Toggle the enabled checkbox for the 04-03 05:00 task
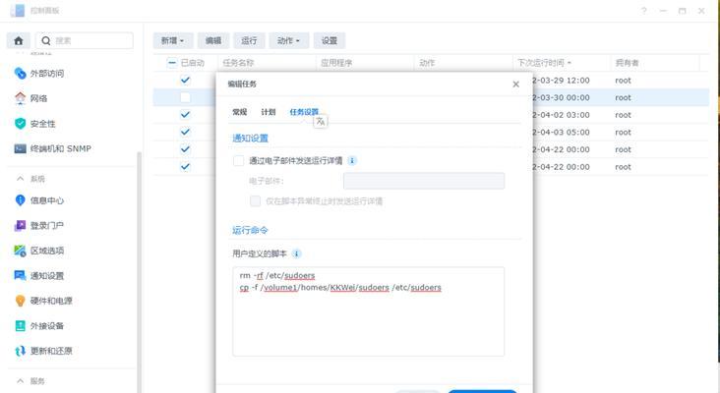 185,132
